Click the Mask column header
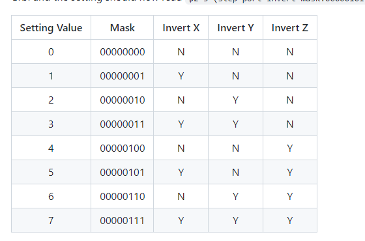Screen dimensions: 365x241 pos(123,27)
